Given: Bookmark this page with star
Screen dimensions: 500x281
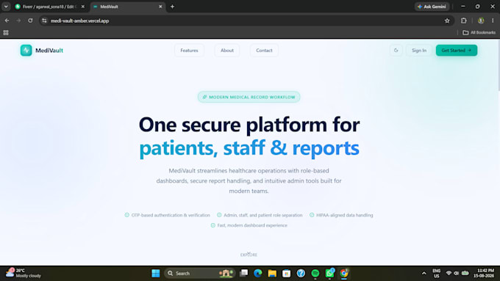Looking at the screenshot, I should point(447,21).
